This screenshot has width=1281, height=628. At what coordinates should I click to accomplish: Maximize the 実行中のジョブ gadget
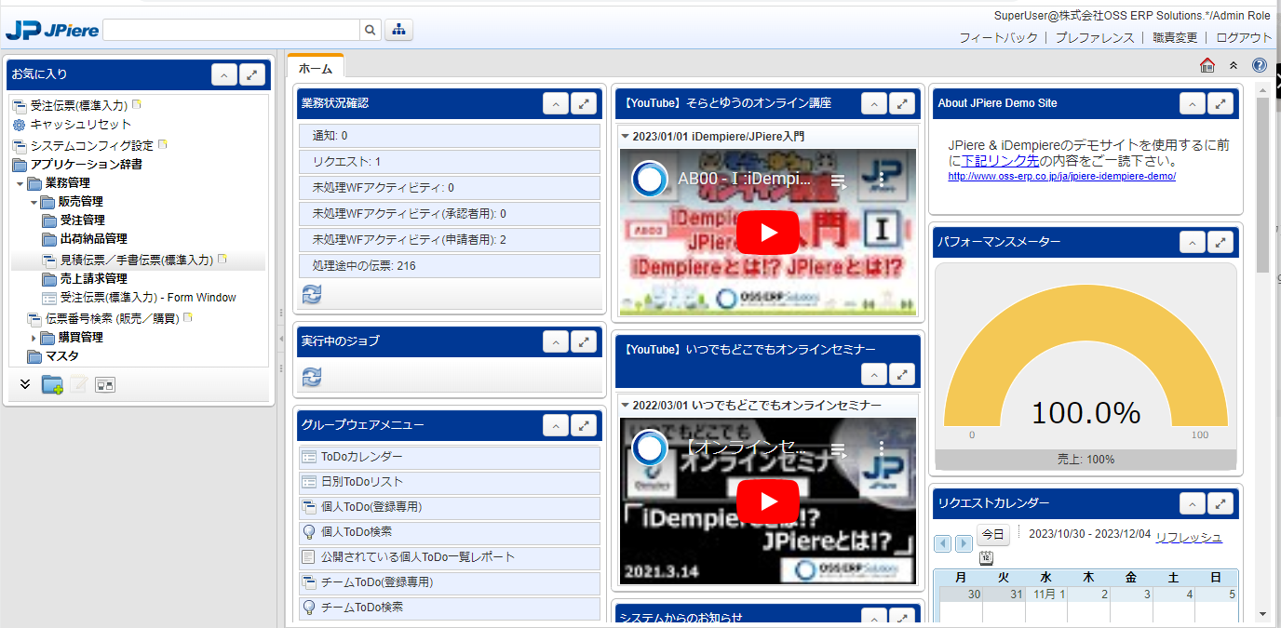pyautogui.click(x=584, y=341)
